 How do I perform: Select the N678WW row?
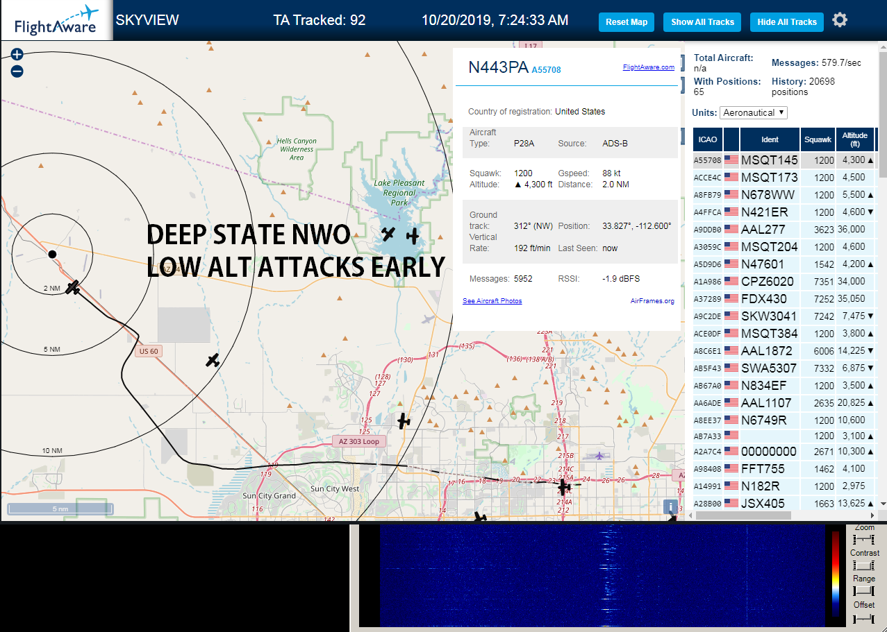pos(784,194)
